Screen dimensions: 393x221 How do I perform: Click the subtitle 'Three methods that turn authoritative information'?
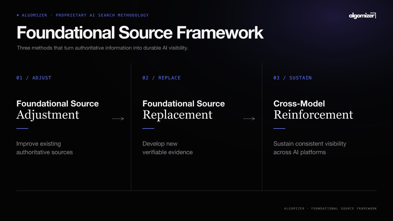pos(102,48)
